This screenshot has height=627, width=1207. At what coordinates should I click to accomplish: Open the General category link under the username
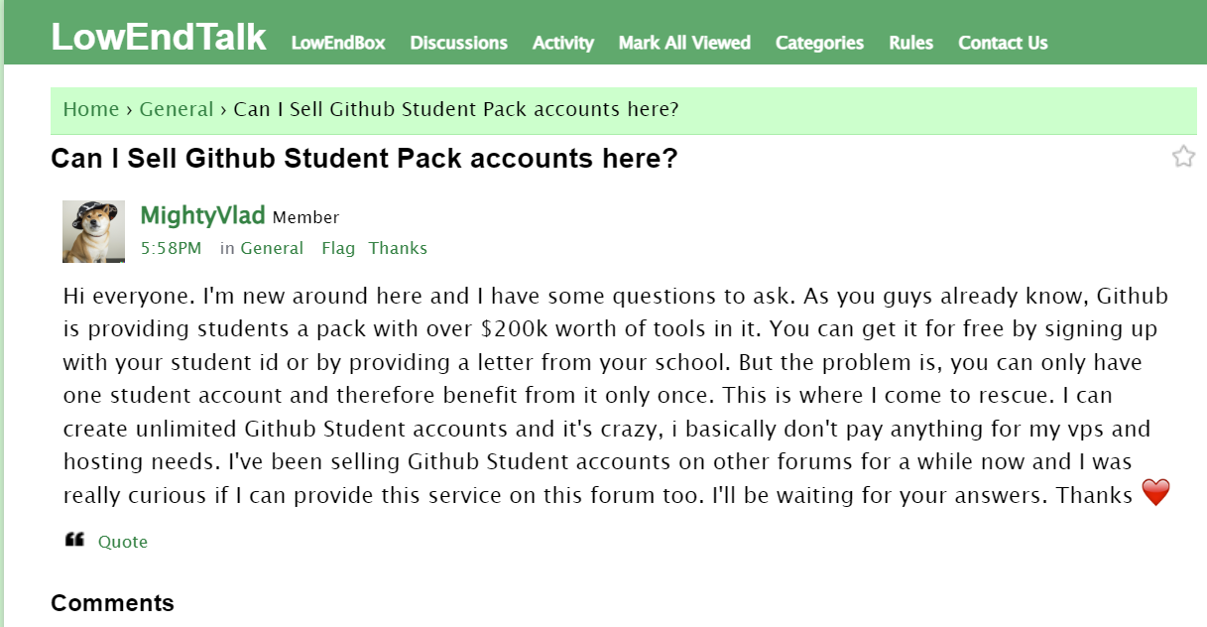click(272, 248)
